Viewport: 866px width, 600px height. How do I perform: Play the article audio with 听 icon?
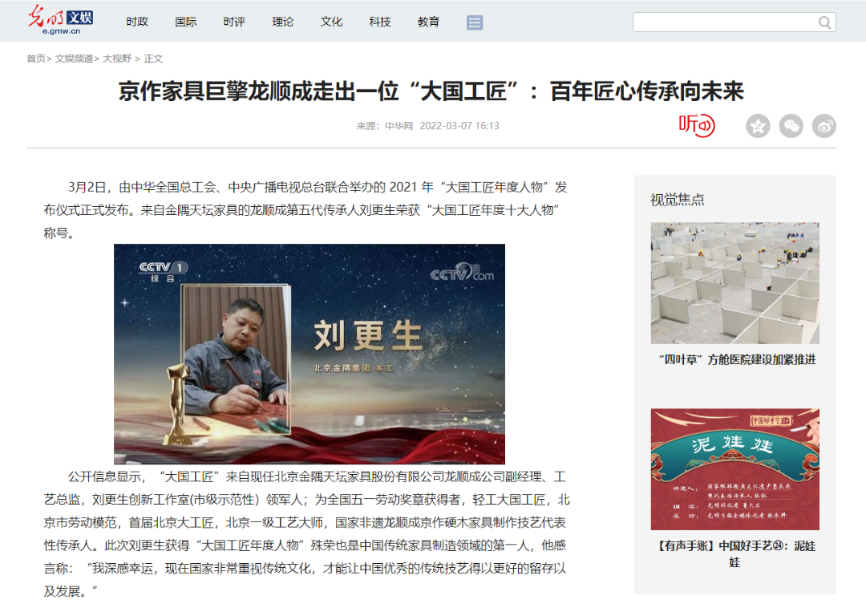tap(697, 125)
